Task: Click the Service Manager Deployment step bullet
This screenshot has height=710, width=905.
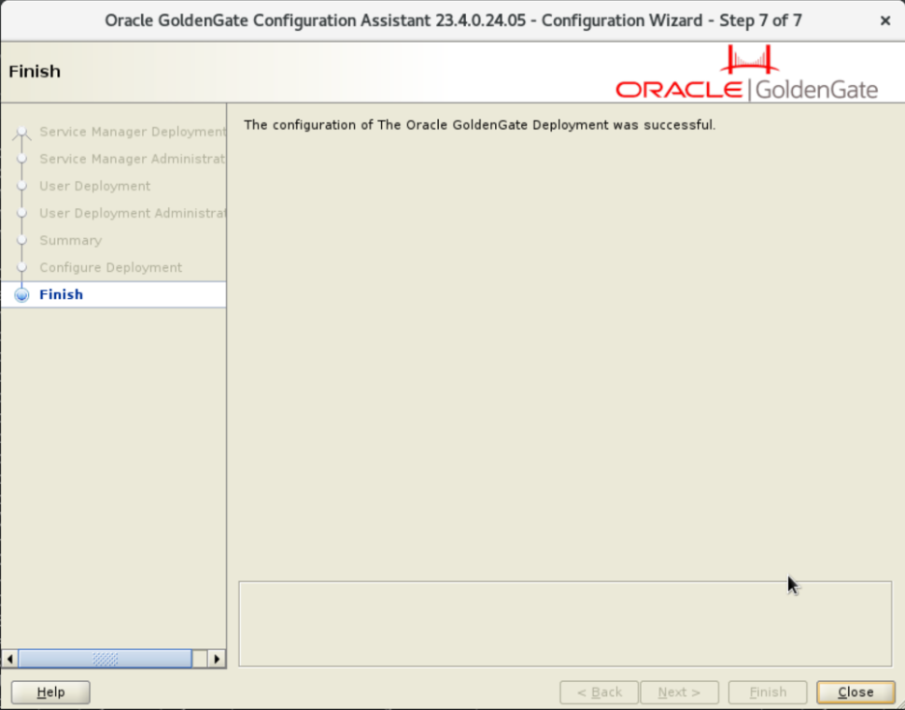Action: pyautogui.click(x=22, y=133)
